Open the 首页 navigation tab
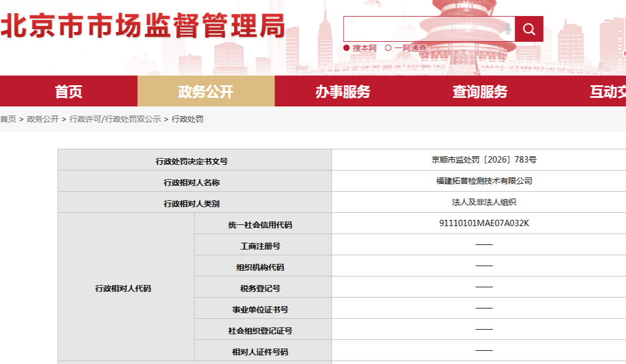 tap(69, 91)
